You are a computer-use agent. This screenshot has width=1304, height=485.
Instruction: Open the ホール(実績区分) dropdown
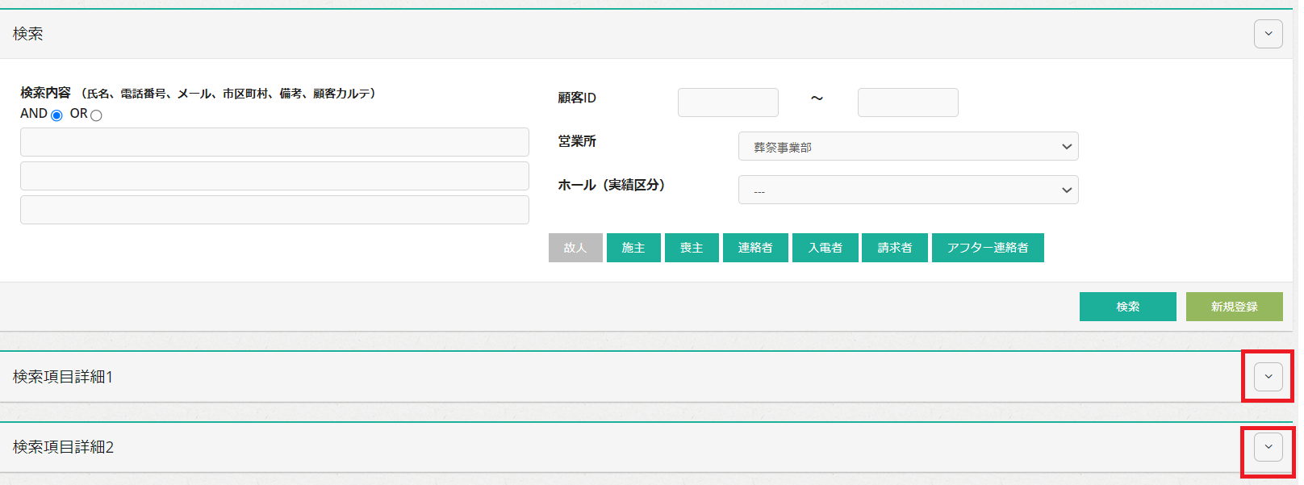(x=908, y=190)
